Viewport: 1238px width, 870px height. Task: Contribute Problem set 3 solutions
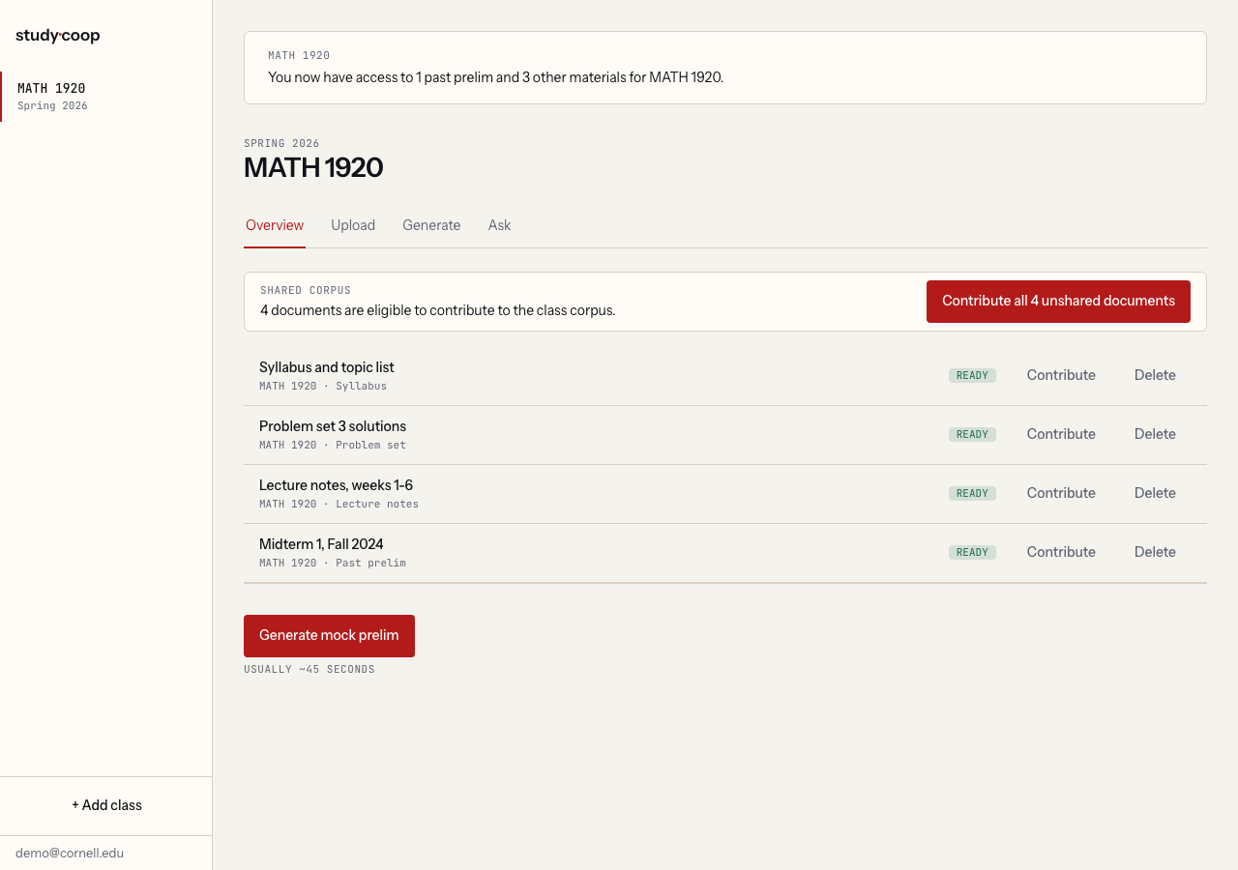[x=1061, y=434]
